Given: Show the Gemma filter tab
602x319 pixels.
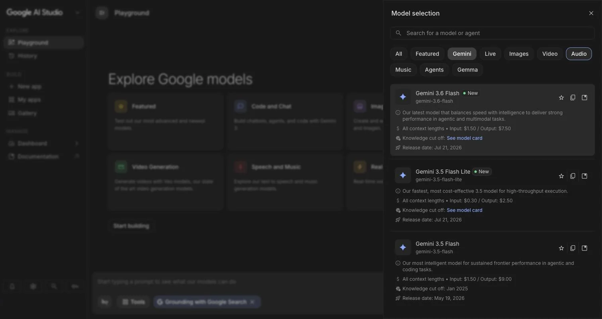Looking at the screenshot, I should click(x=467, y=70).
